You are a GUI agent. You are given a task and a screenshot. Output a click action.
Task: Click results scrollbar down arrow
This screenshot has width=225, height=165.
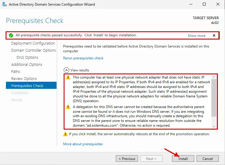coord(214,127)
